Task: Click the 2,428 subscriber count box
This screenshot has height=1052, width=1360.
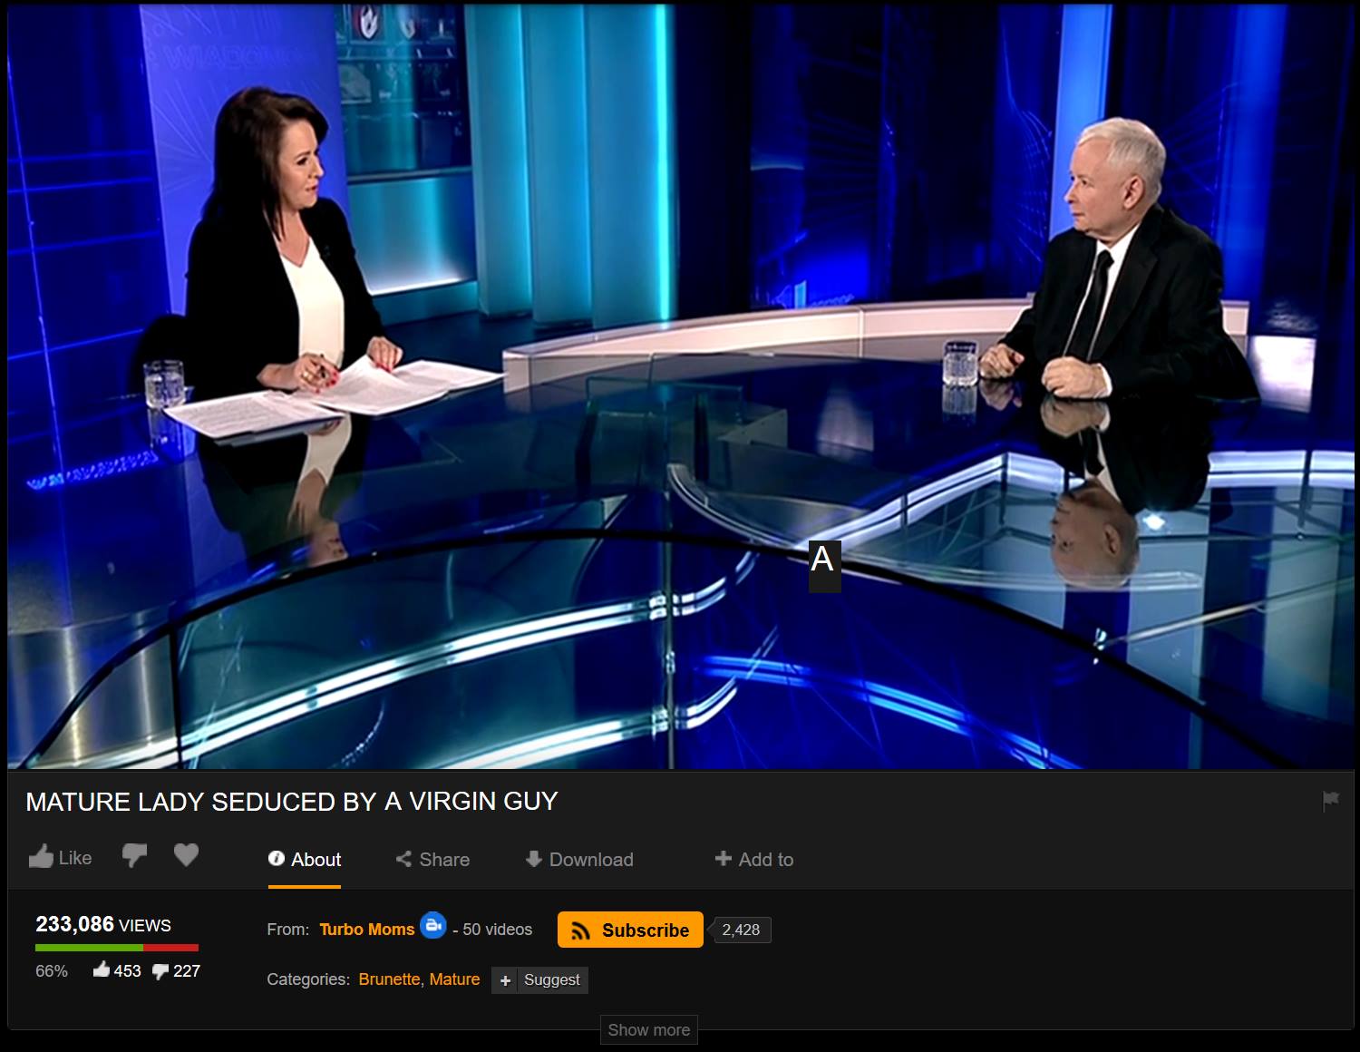Action: (741, 930)
